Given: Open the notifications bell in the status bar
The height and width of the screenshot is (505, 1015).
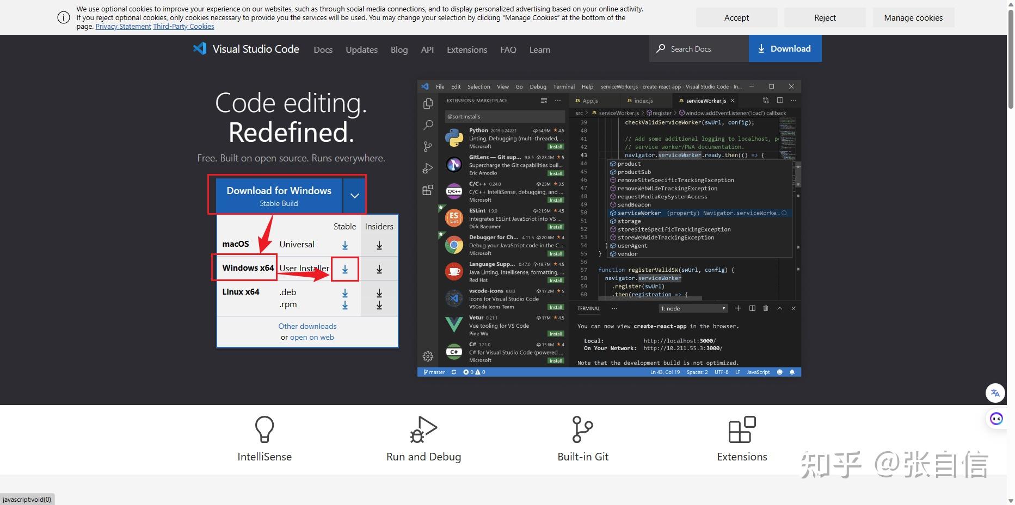Looking at the screenshot, I should coord(792,372).
